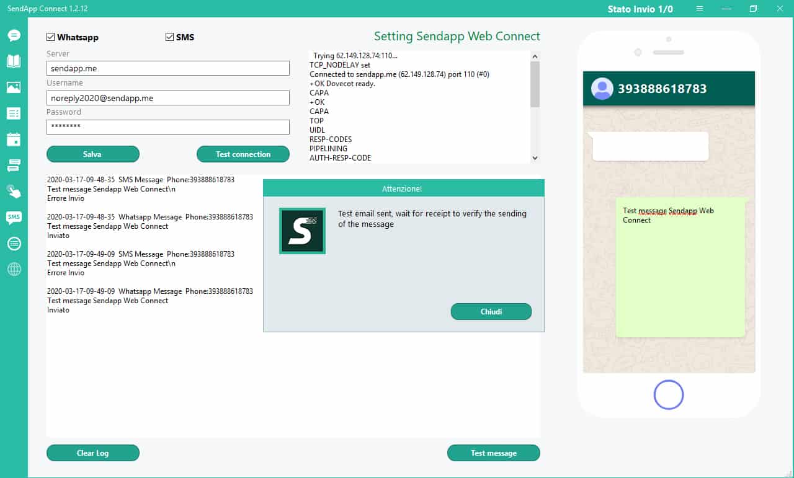794x478 pixels.
Task: Click the circled list icon in sidebar
Action: point(14,243)
